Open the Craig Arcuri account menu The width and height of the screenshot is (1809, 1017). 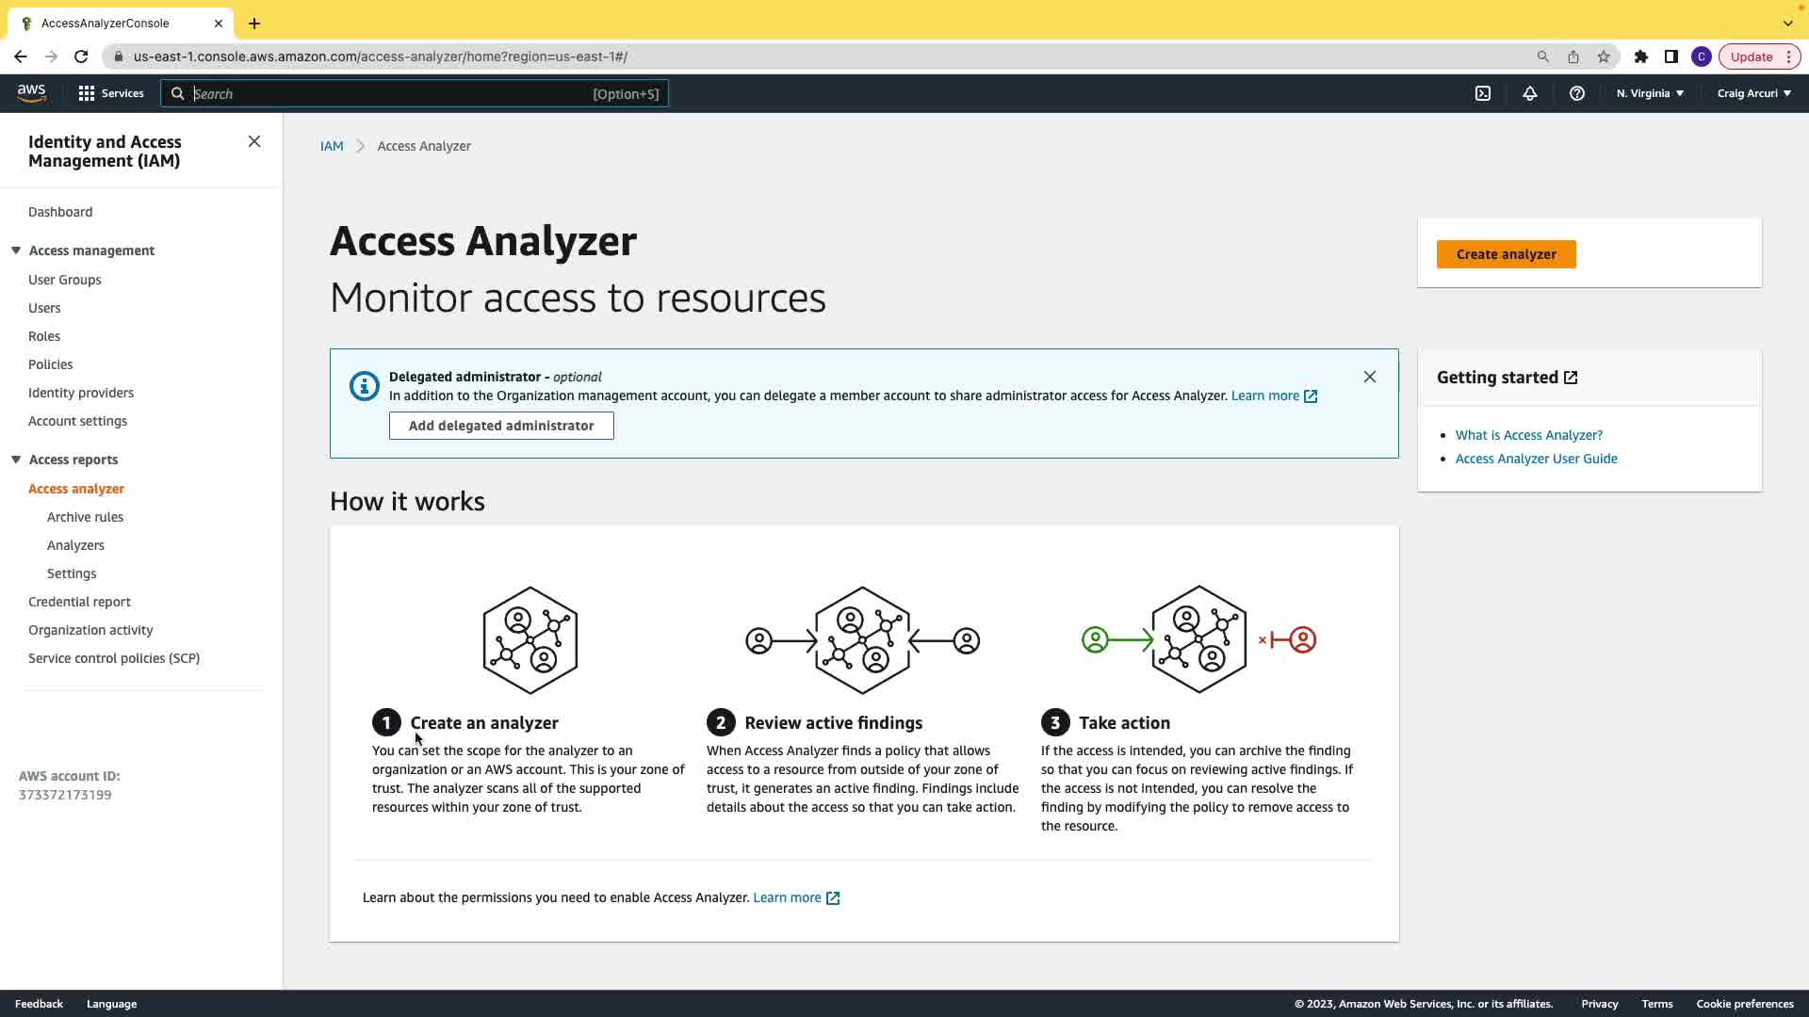tap(1753, 93)
